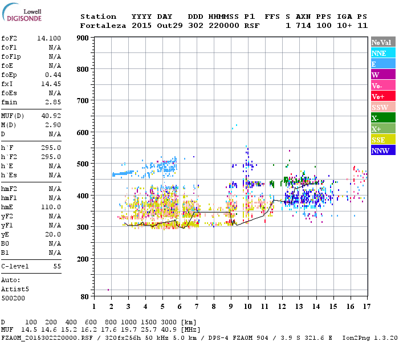Click the SSE yellow legend swatch
The image size is (399, 342).
[383, 140]
